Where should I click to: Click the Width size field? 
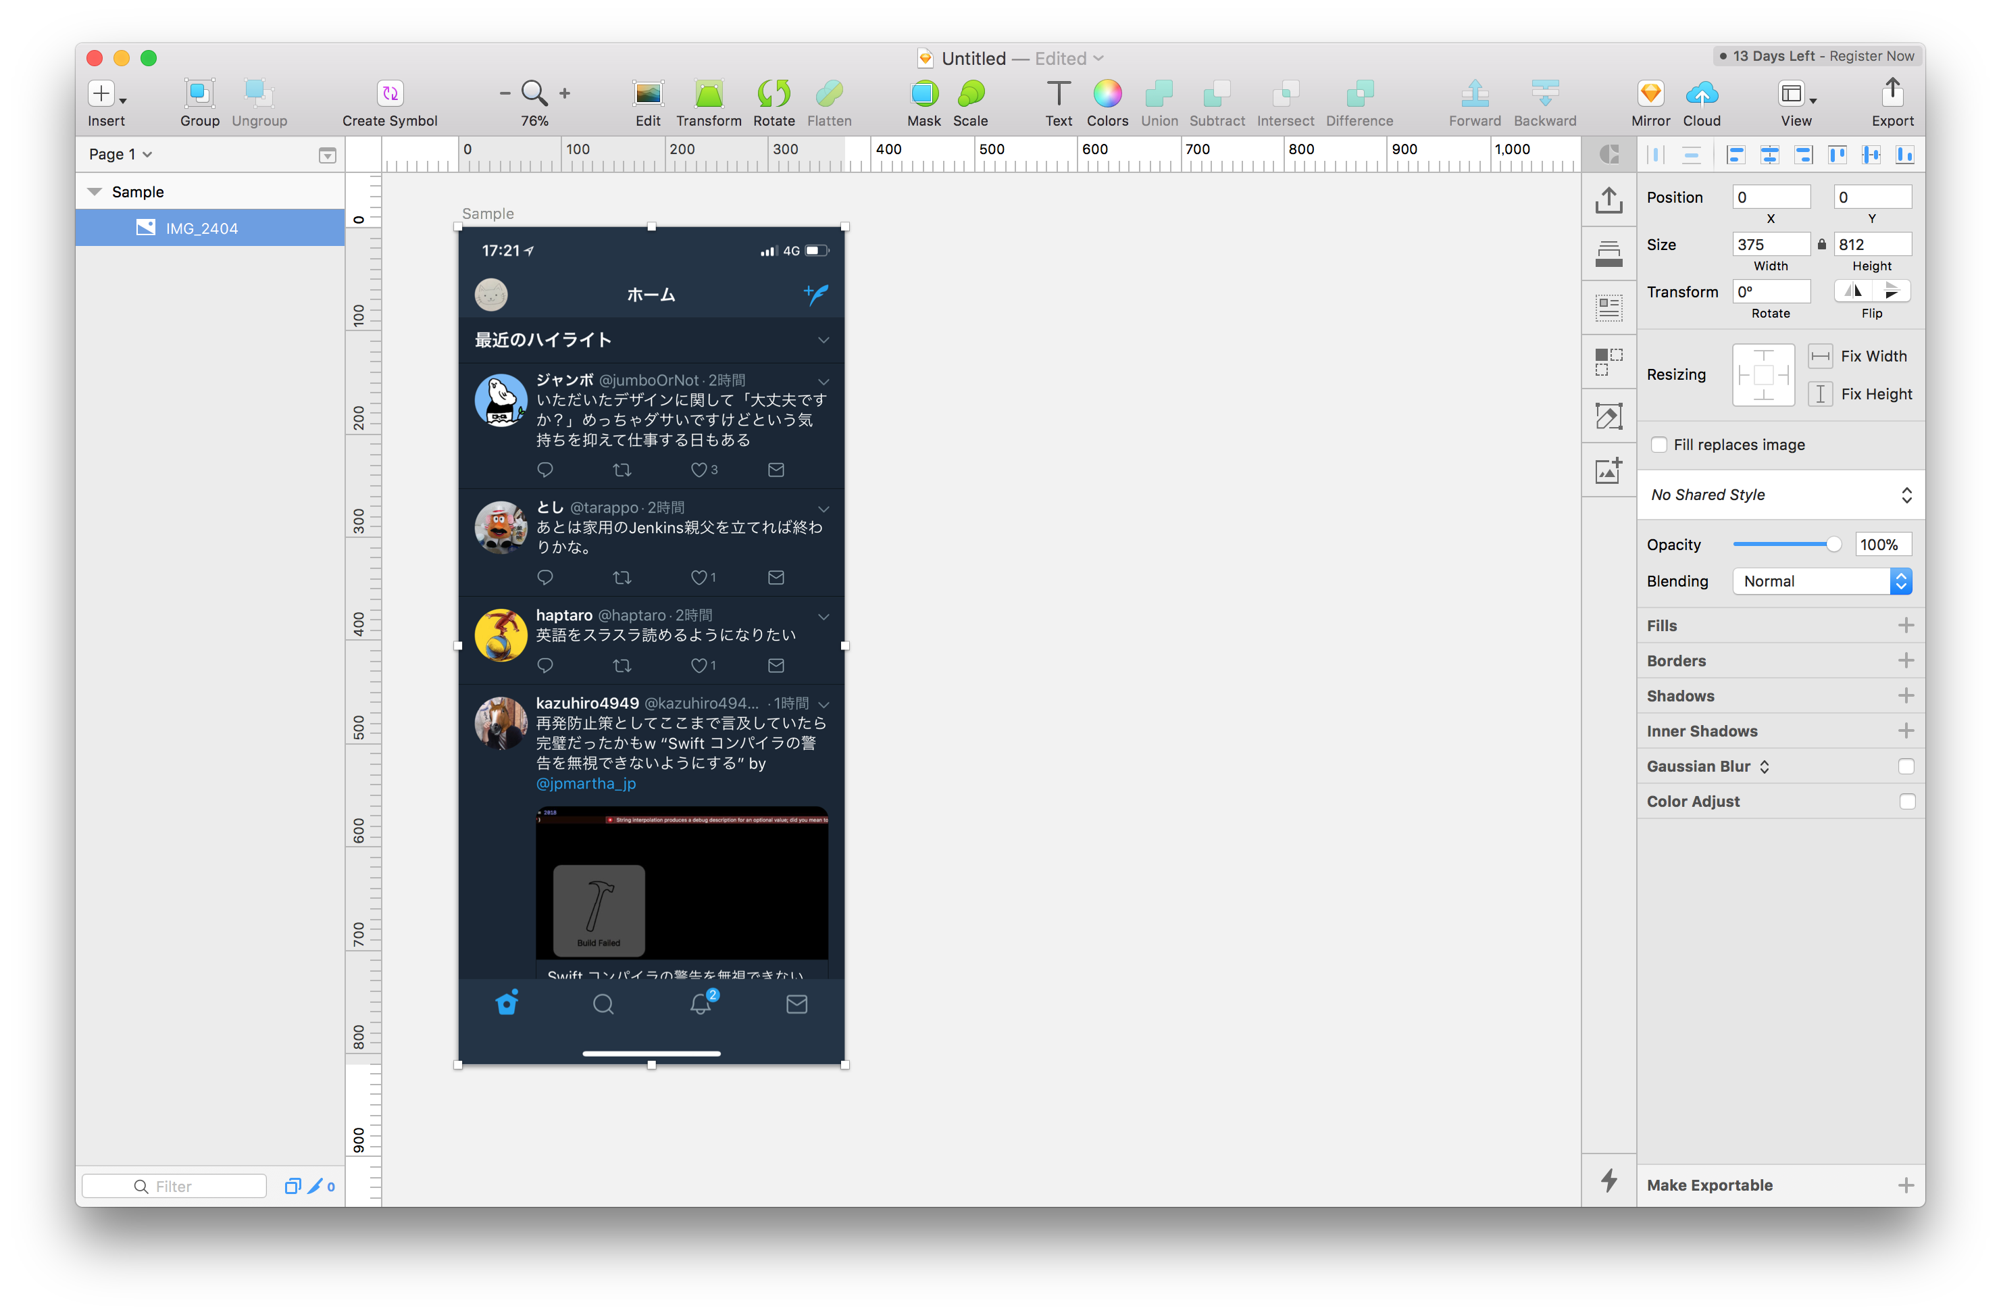[1771, 245]
